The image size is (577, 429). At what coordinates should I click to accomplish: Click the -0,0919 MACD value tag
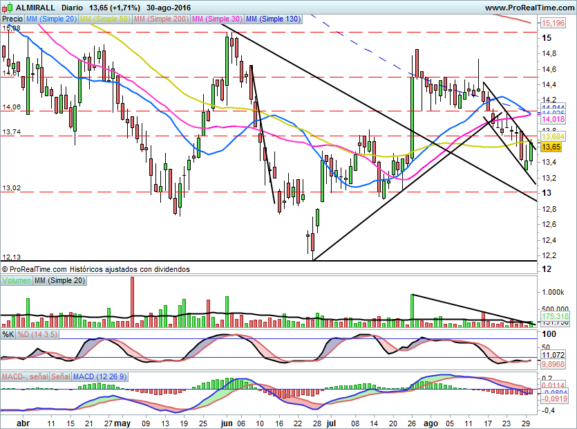point(555,399)
